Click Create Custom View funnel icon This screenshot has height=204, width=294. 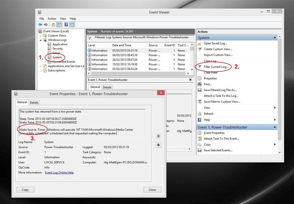200,49
